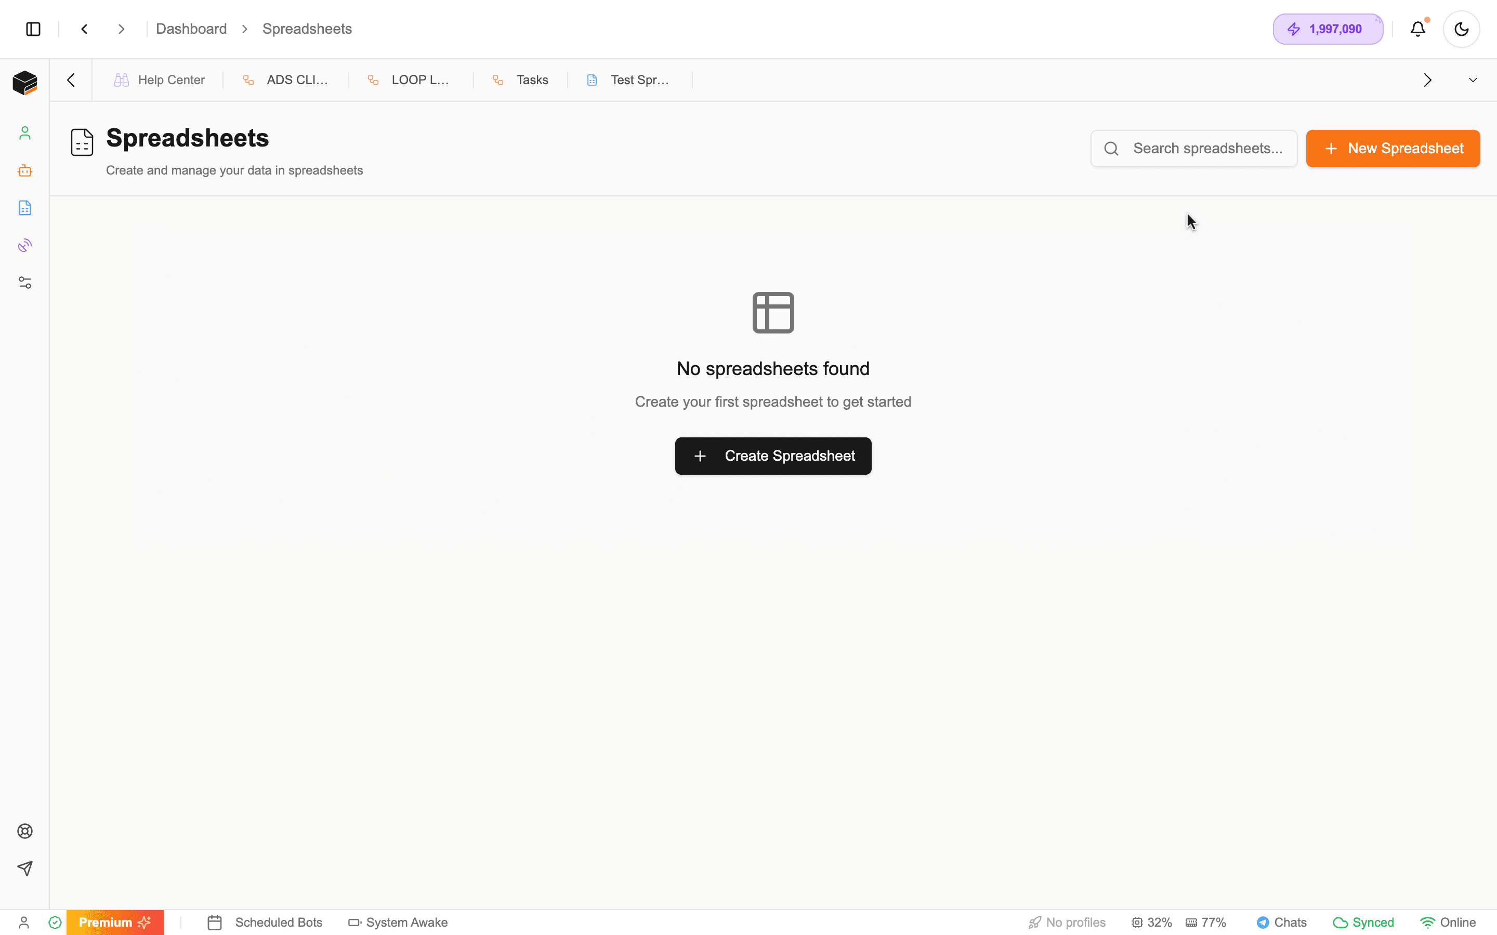Click the help lifebuoy icon near bottom sidebar
This screenshot has height=935, width=1497.
pyautogui.click(x=25, y=831)
